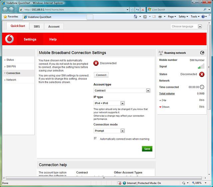
Task: Select SIM PIN in the sidebar
Action: click(11, 67)
